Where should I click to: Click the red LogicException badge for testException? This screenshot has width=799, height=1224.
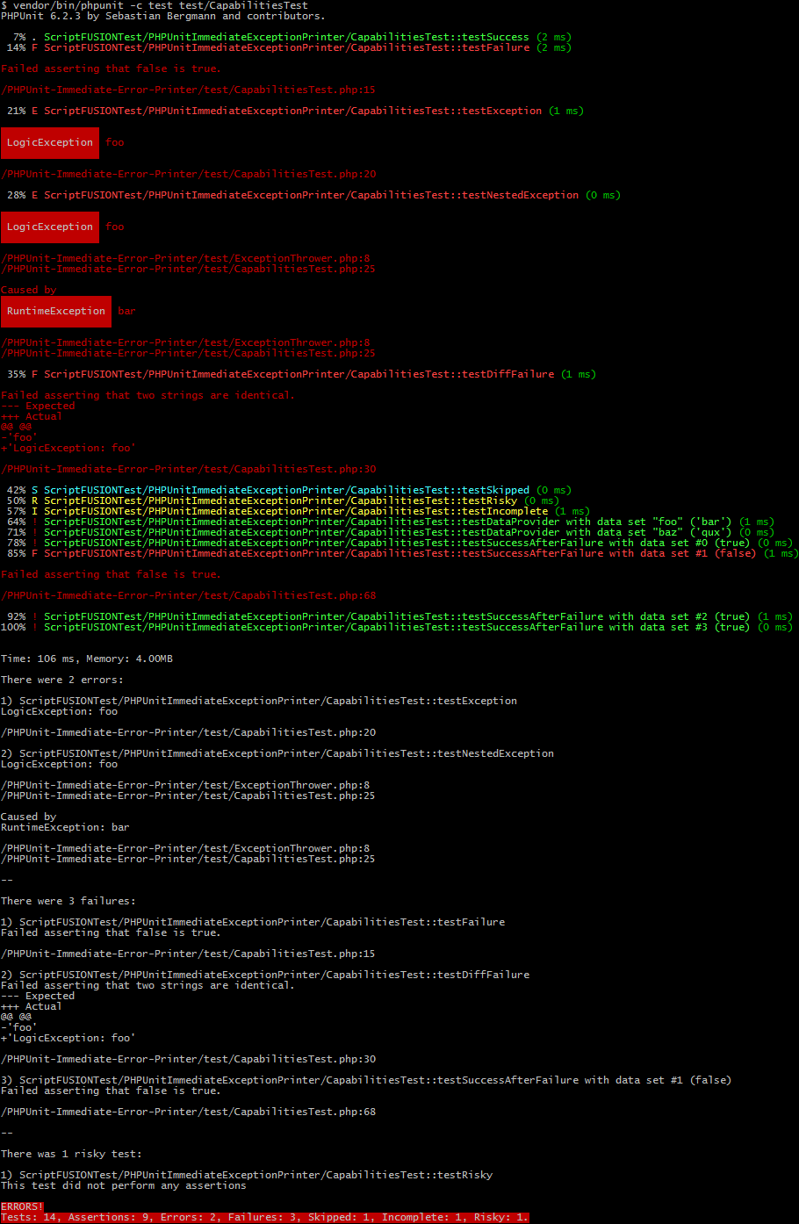tap(49, 142)
